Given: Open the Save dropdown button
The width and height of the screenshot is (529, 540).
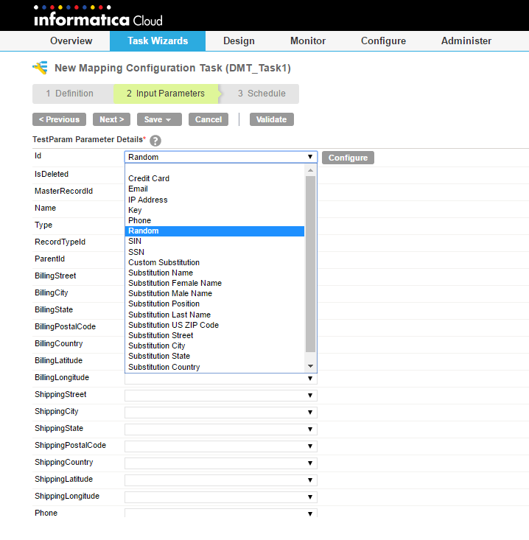Looking at the screenshot, I should click(x=159, y=119).
